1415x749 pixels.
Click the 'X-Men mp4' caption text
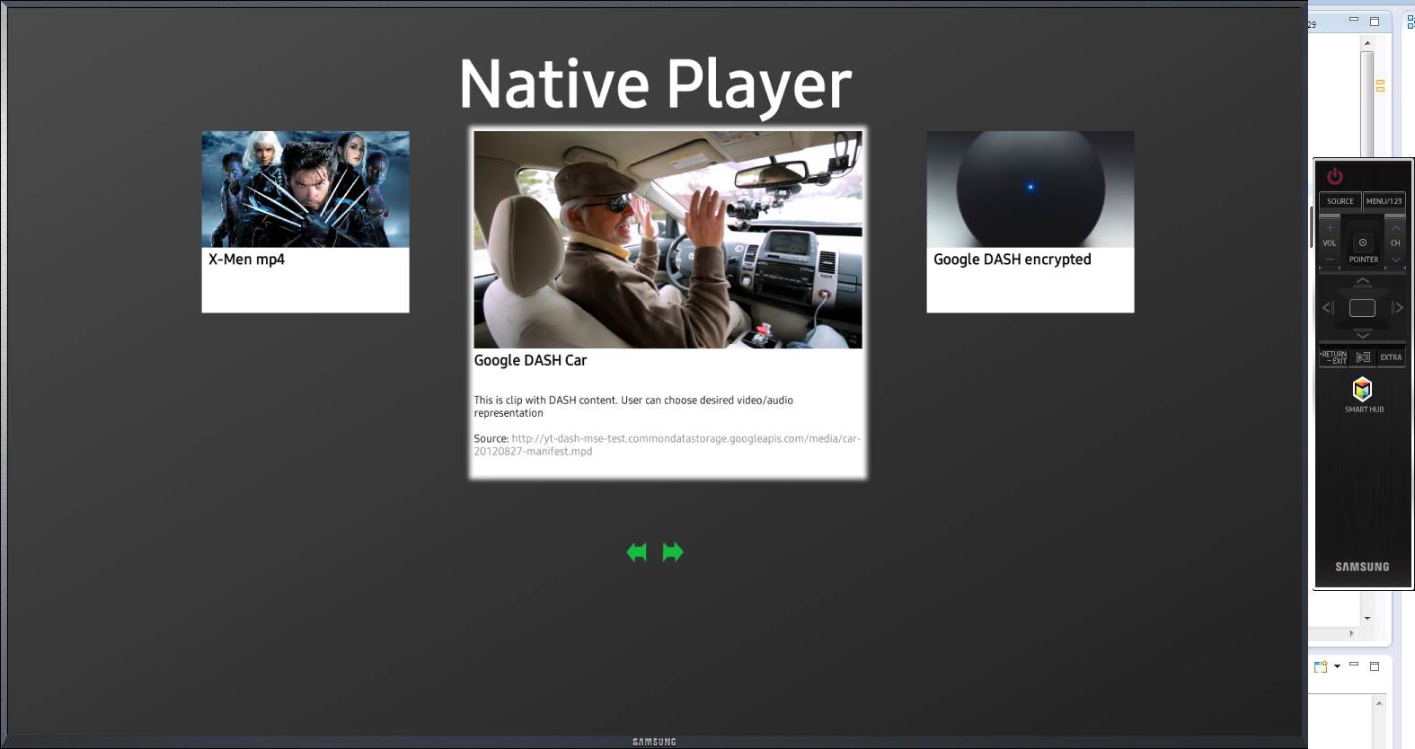(x=246, y=260)
